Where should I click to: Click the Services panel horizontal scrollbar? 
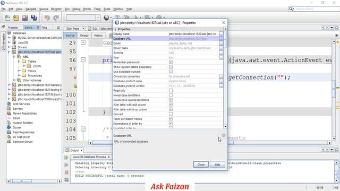coord(34,181)
